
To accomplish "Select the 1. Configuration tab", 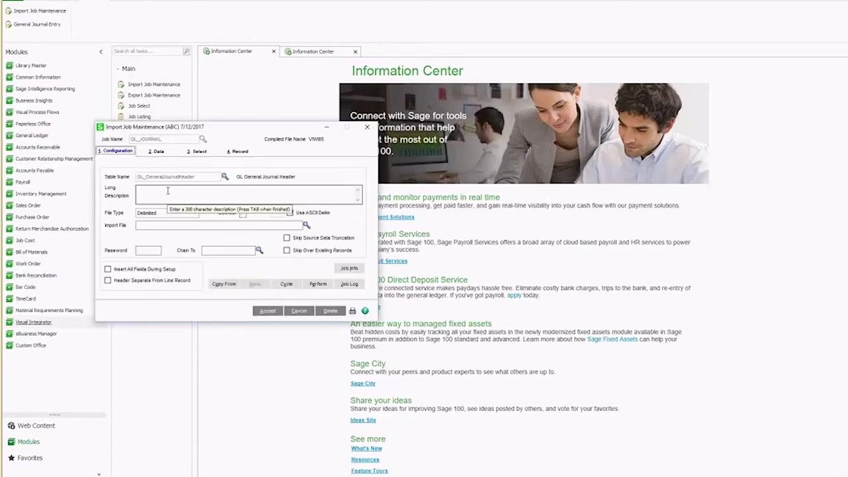I will pyautogui.click(x=116, y=151).
